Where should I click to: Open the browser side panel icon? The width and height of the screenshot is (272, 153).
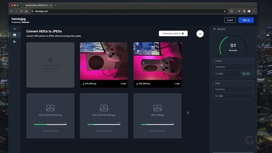(x=244, y=11)
